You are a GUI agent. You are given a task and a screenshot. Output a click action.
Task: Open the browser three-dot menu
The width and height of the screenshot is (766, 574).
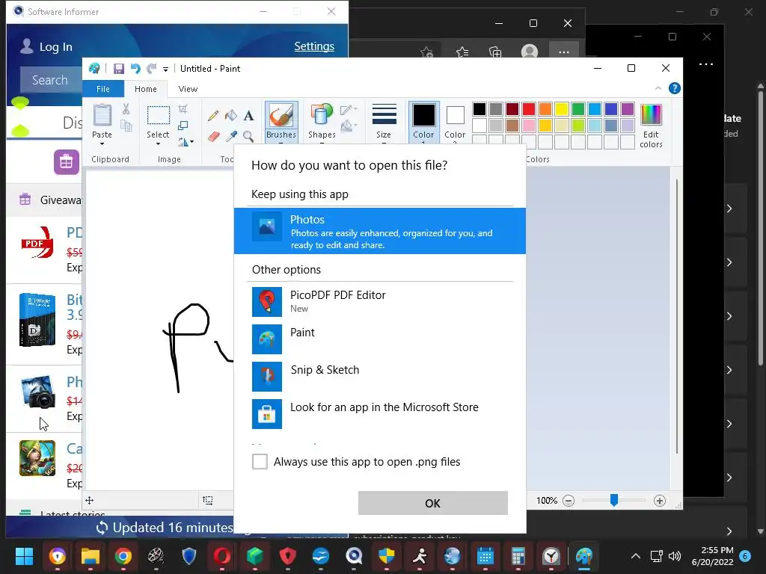coord(564,52)
